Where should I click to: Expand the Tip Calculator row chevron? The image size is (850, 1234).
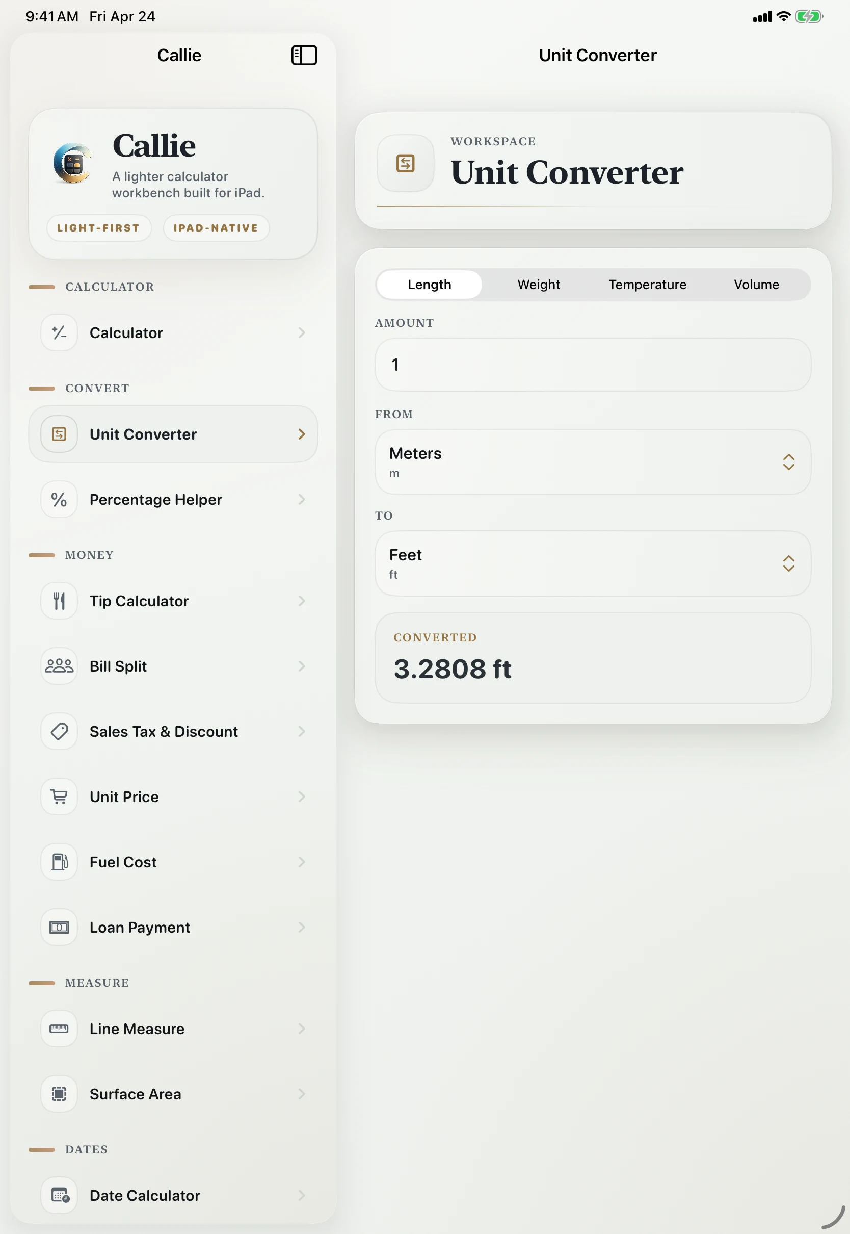pyautogui.click(x=302, y=601)
